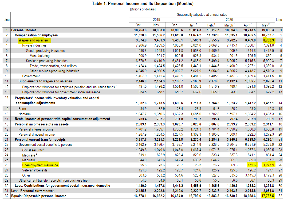Click the left 'Line' column header

(x=6, y=20)
